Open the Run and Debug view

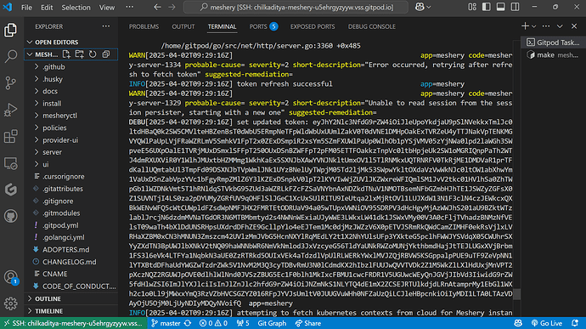click(10, 110)
